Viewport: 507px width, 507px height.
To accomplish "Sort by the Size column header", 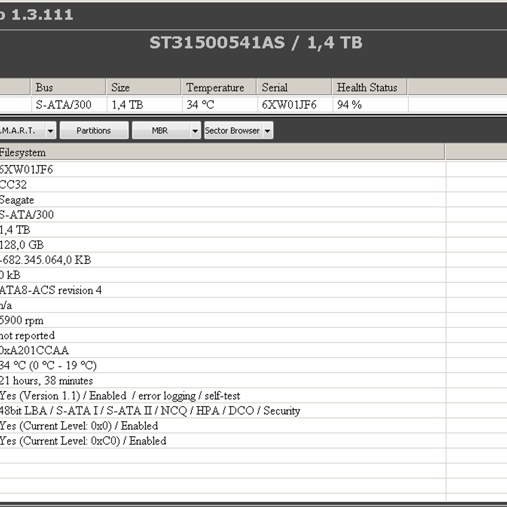I will [144, 87].
